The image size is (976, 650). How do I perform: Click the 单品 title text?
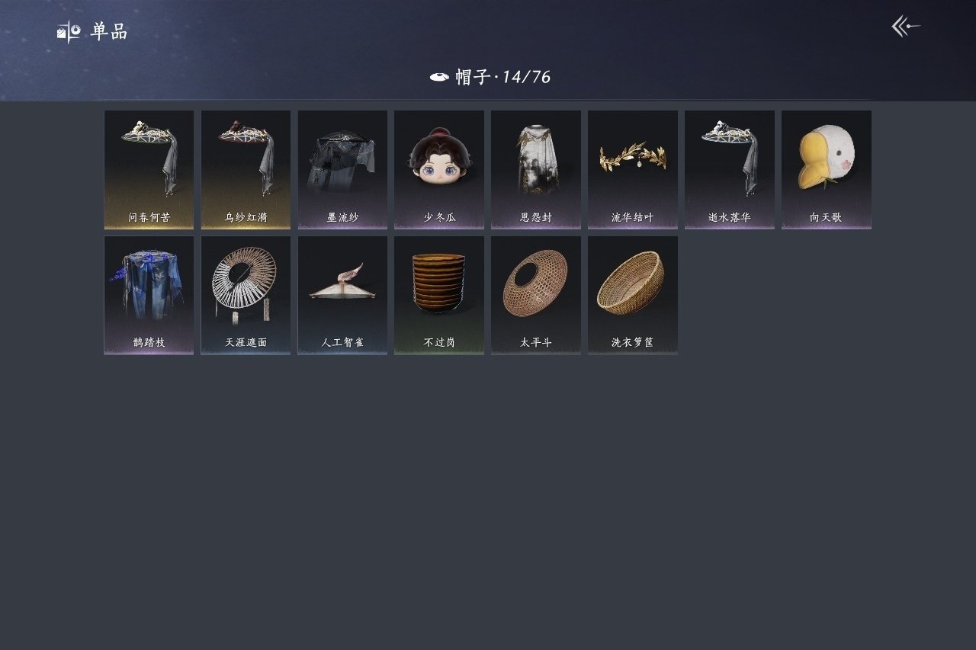(109, 32)
